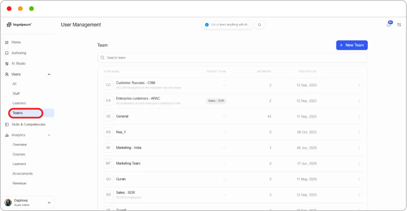Open more options for Sales - SDR row
Screen dimensions: 407x211
pos(359,195)
